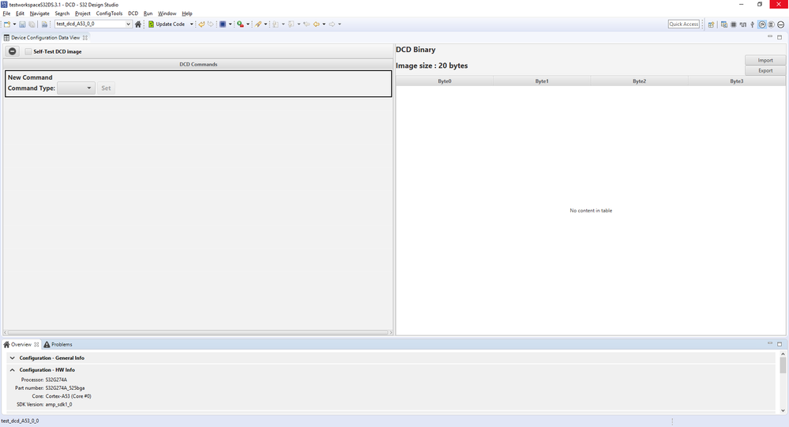Click the Clocks perspective waveform icon
The image size is (789, 427).
coord(742,24)
